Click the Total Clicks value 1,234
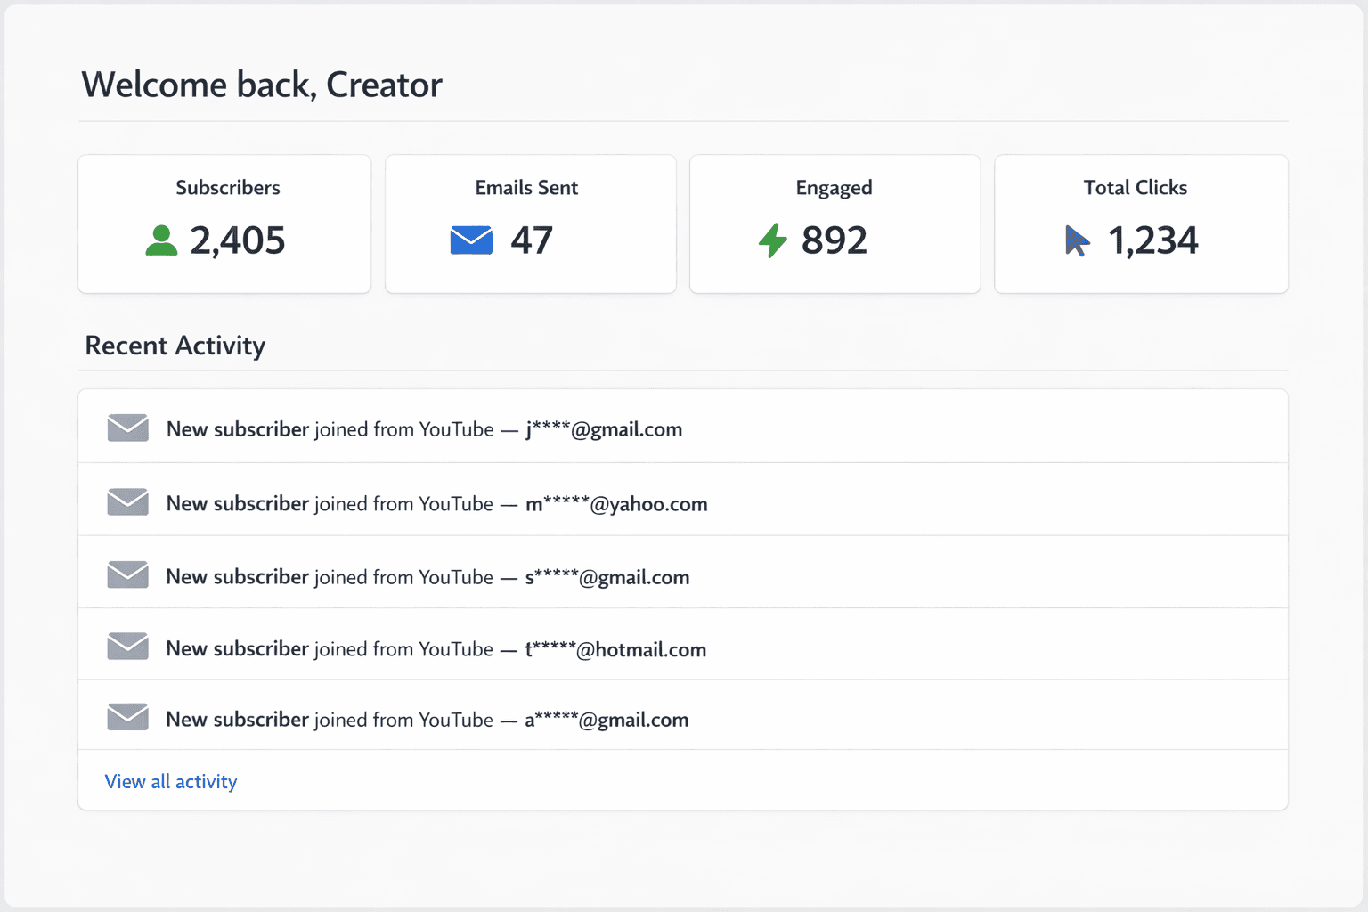 1152,239
